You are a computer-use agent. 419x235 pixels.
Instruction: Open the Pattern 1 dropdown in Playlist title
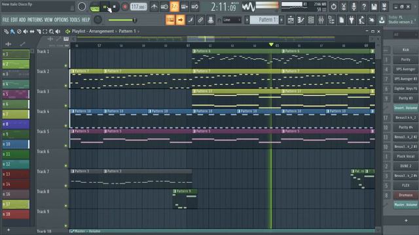coord(129,31)
